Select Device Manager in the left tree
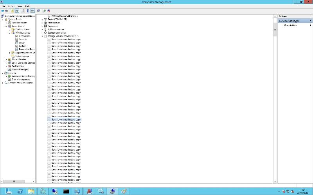The width and height of the screenshot is (313, 195). pyautogui.click(x=20, y=69)
